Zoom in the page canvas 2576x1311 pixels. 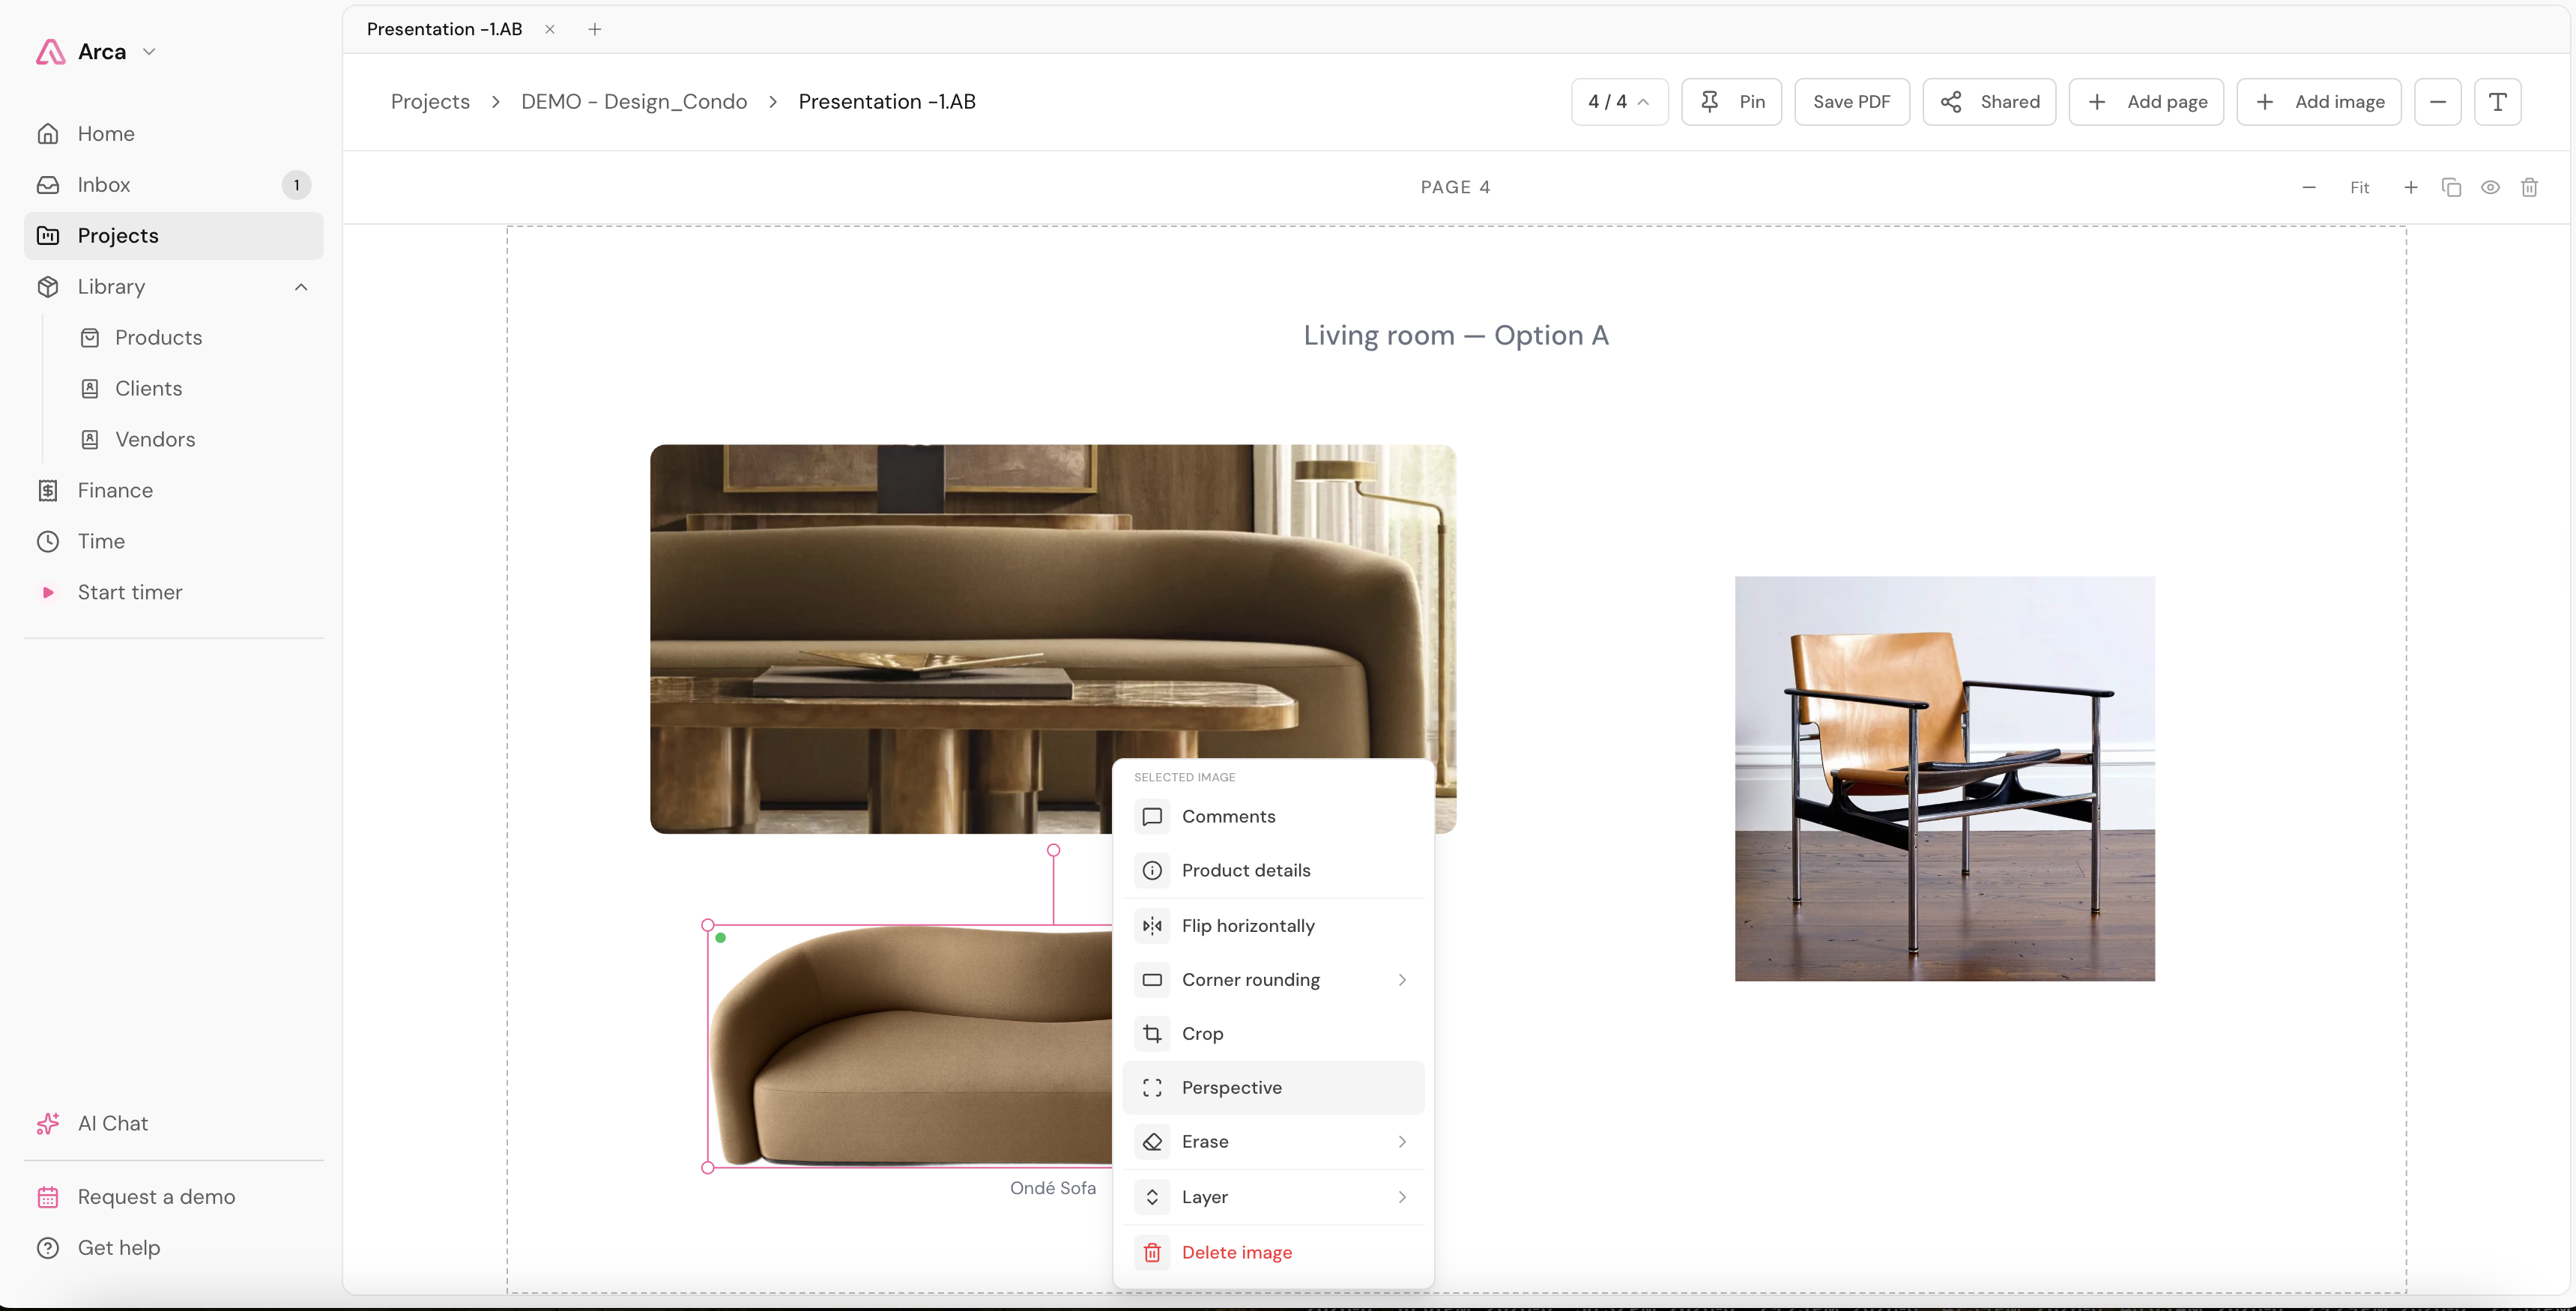(x=2411, y=187)
